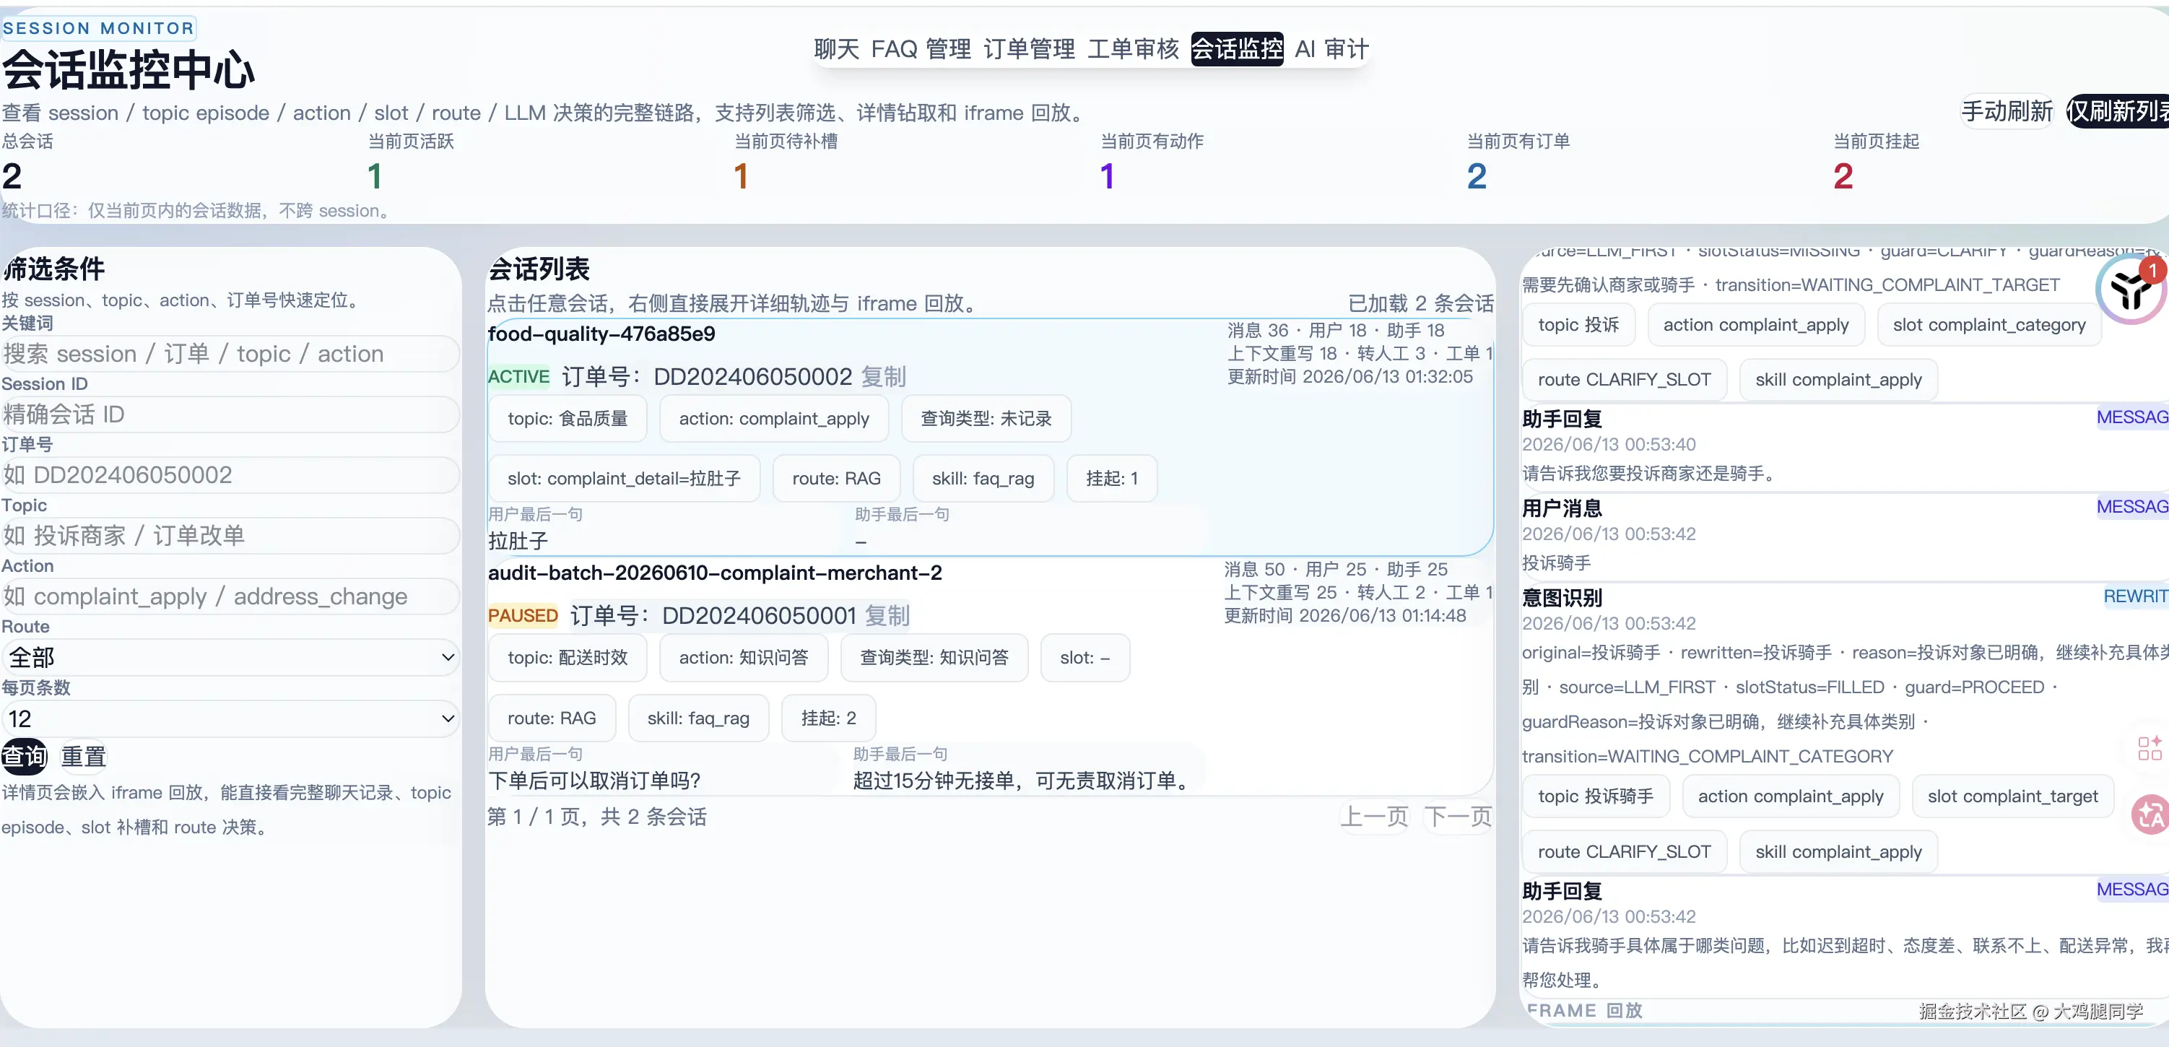Click the Topic filter input field
Image resolution: width=2169 pixels, height=1047 pixels.
tap(231, 536)
